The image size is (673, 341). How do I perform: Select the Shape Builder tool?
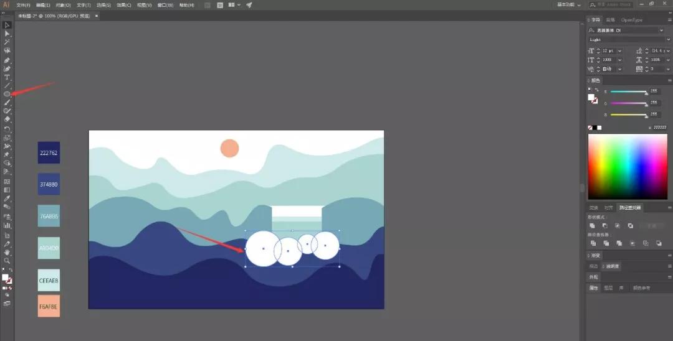[7, 163]
